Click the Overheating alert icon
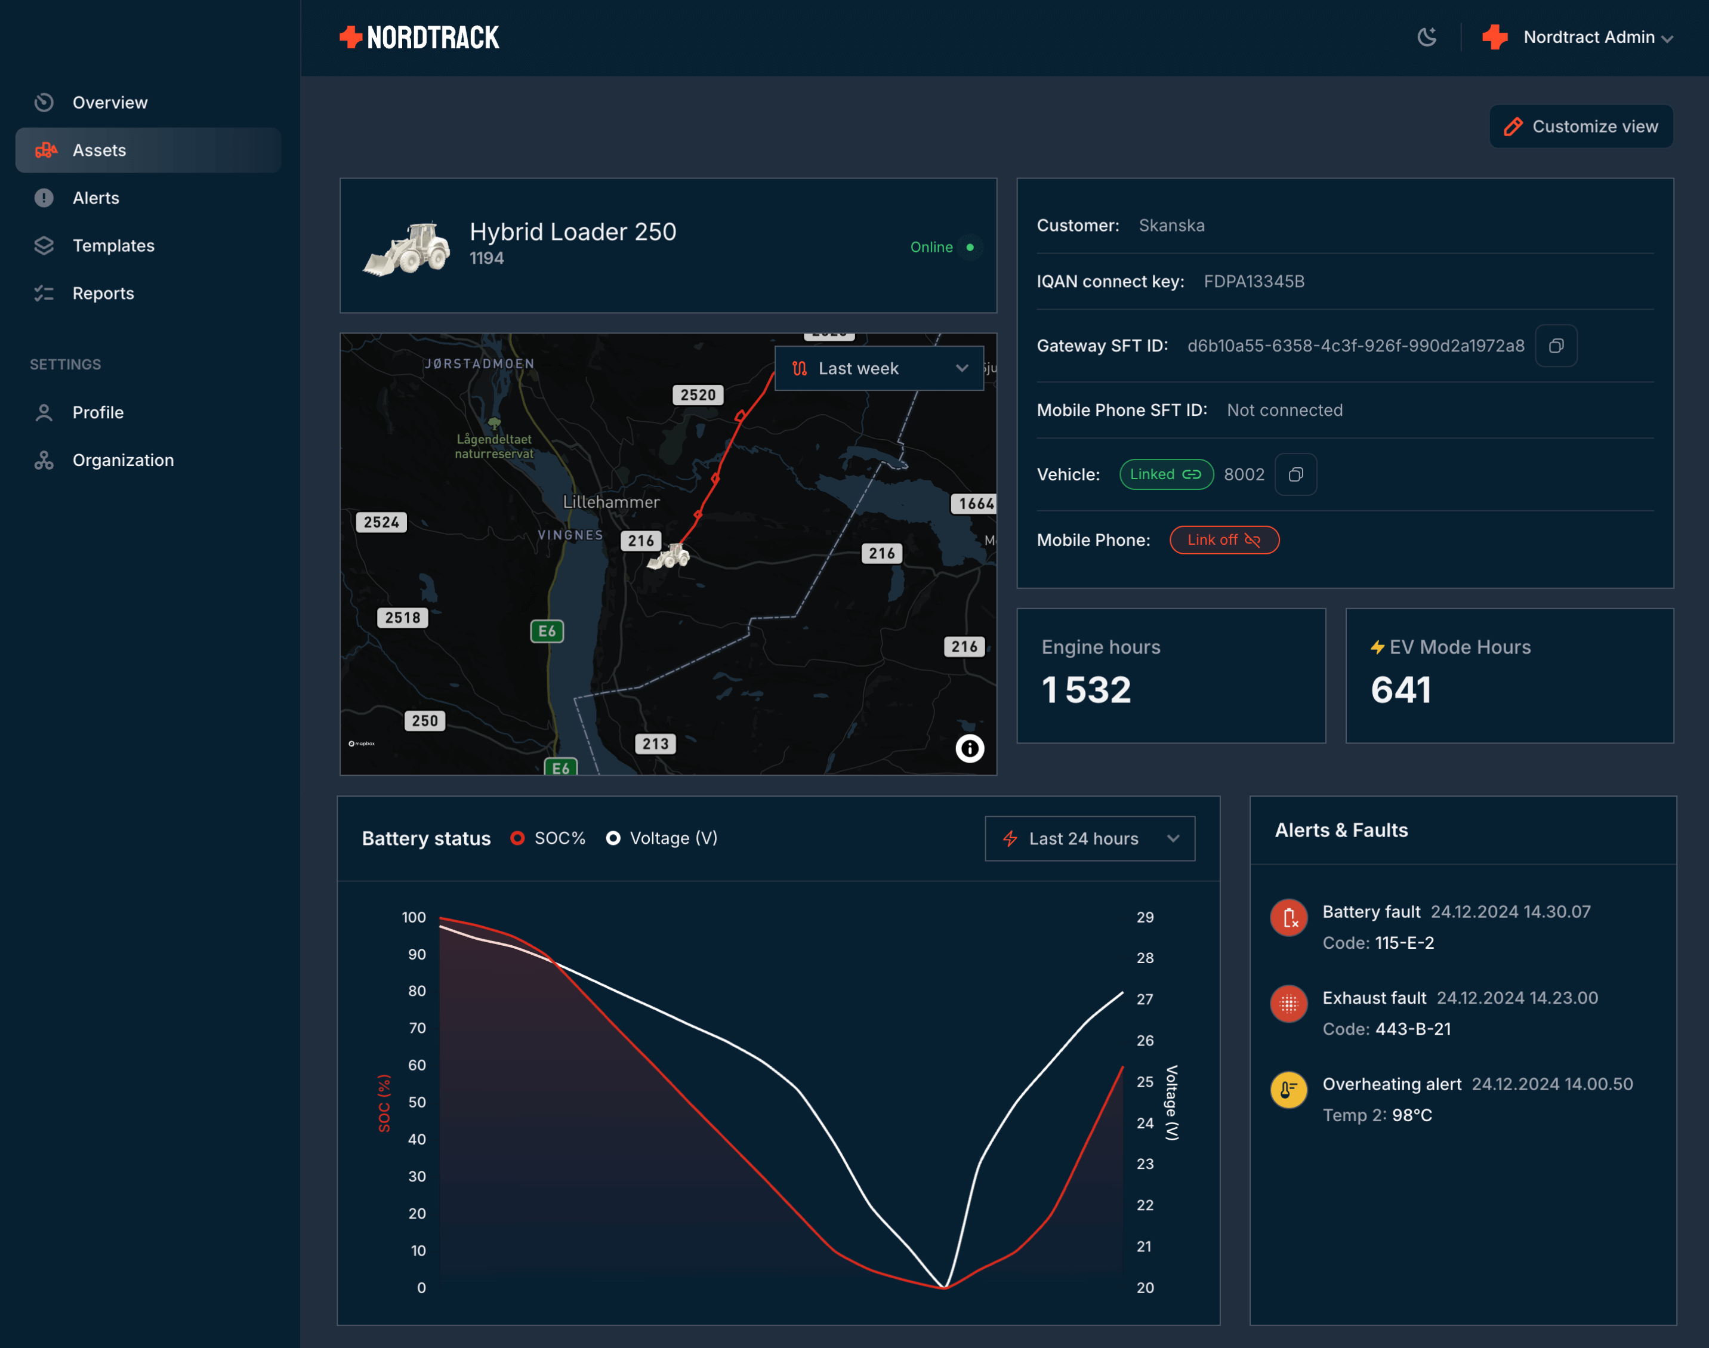Image resolution: width=1709 pixels, height=1348 pixels. tap(1290, 1090)
